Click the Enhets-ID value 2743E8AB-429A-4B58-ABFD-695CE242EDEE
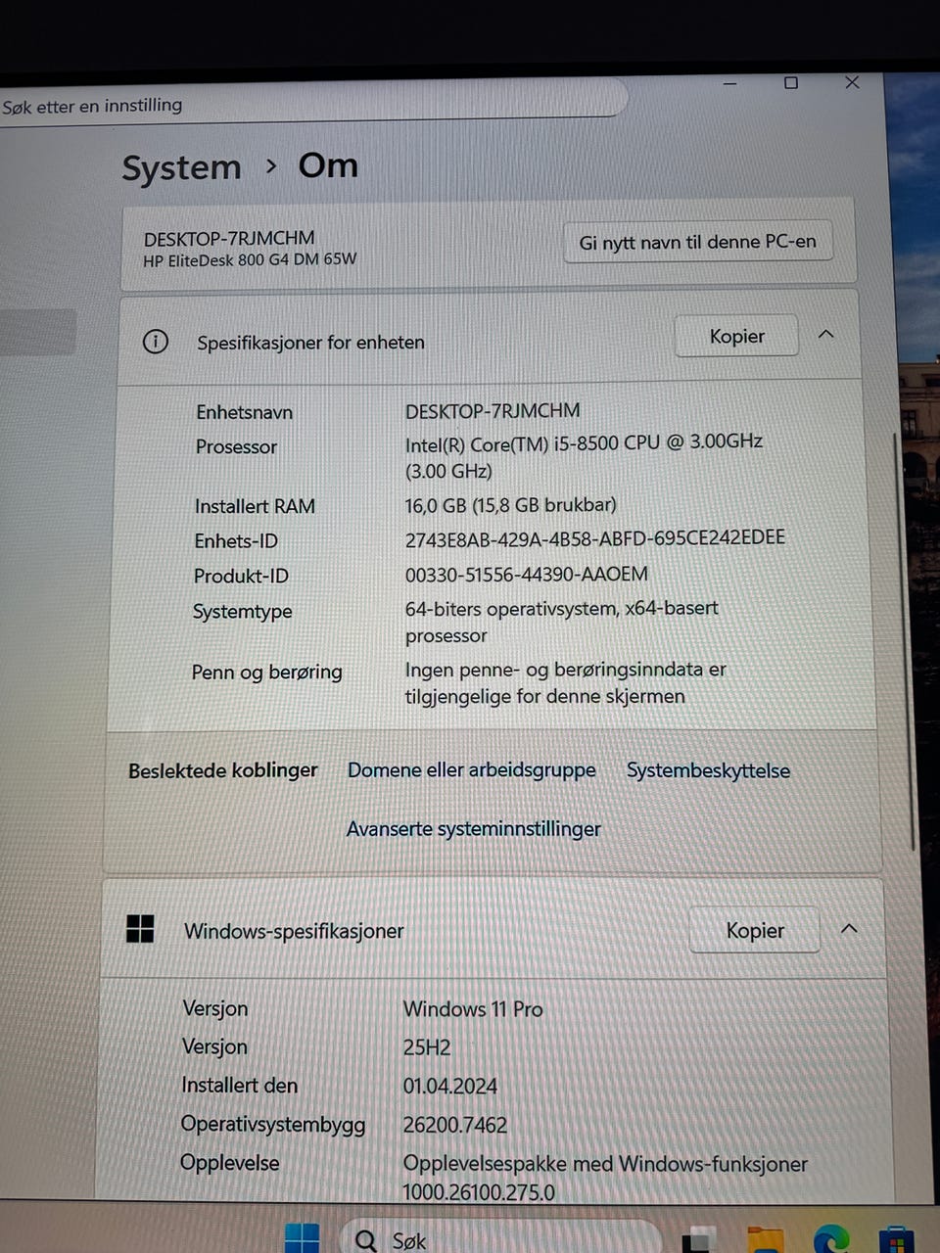Screen dimensions: 940x1253 click(x=595, y=538)
